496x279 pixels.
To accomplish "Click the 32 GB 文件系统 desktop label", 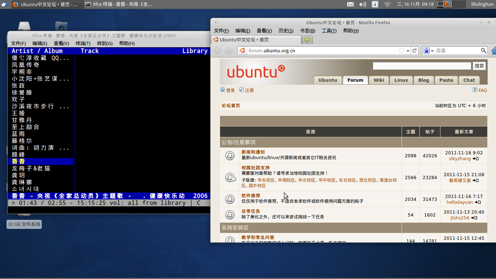I will 24,225.
